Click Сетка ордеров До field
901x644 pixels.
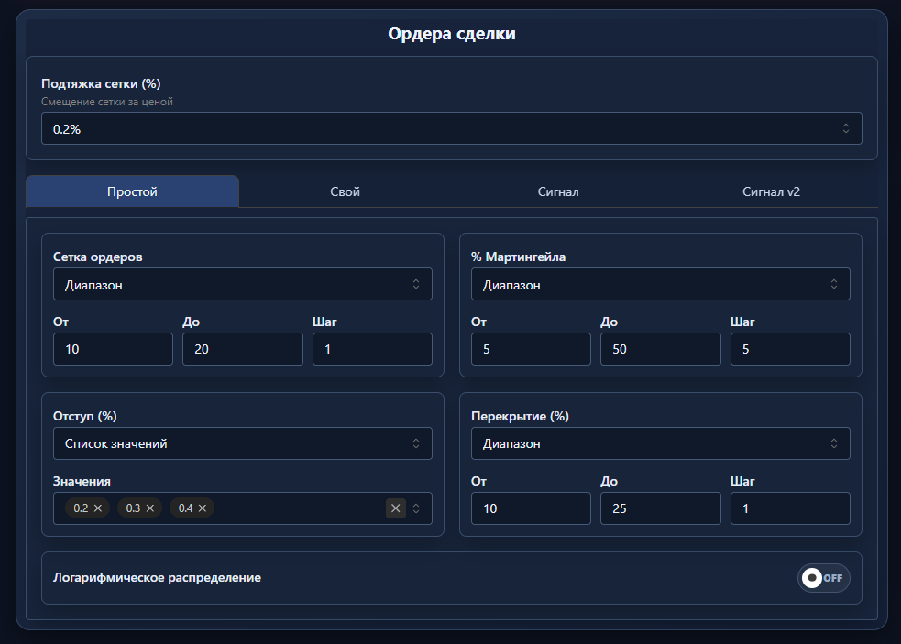(x=243, y=349)
